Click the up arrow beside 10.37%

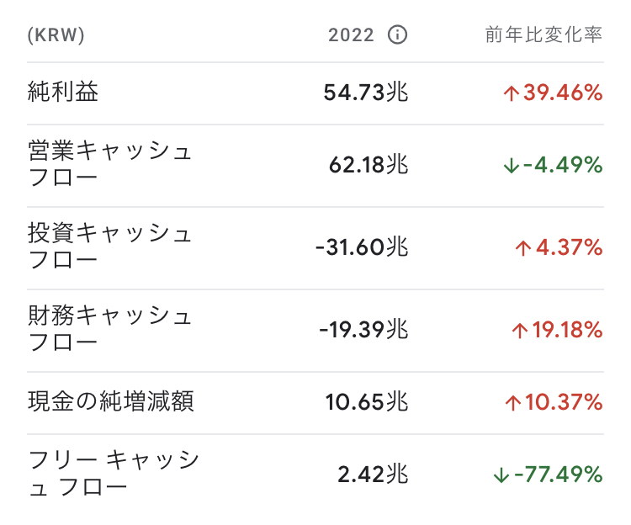(511, 403)
